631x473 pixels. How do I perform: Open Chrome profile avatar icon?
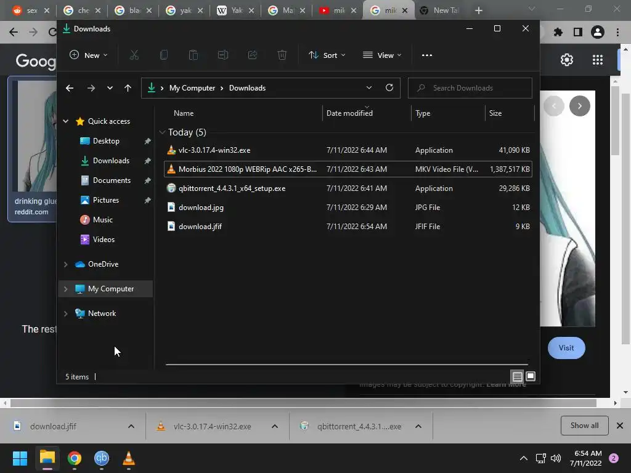click(x=598, y=32)
